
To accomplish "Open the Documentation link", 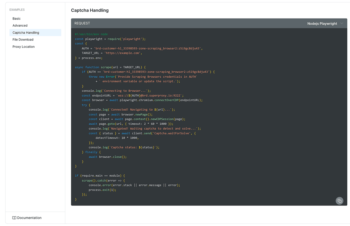I will point(29,218).
